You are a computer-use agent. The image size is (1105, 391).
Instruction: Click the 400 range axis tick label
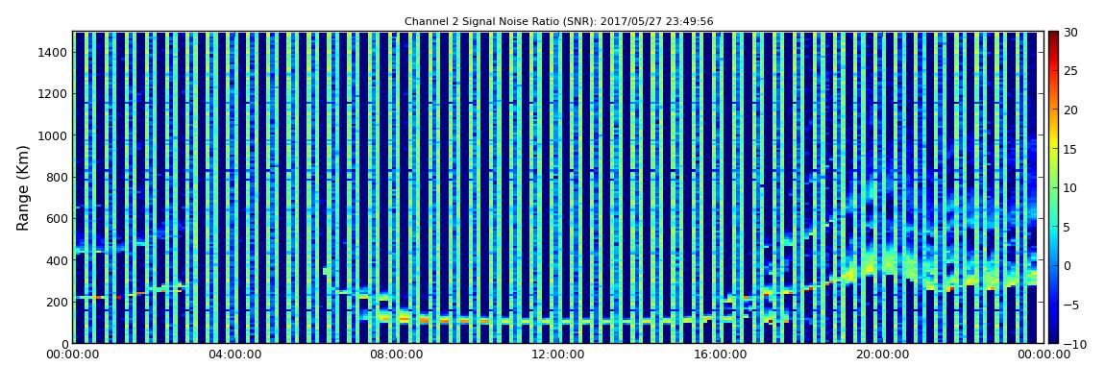tap(57, 260)
